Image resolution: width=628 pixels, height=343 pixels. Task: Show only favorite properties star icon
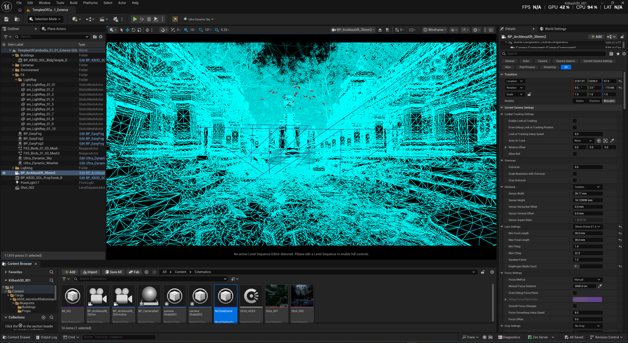click(x=618, y=54)
